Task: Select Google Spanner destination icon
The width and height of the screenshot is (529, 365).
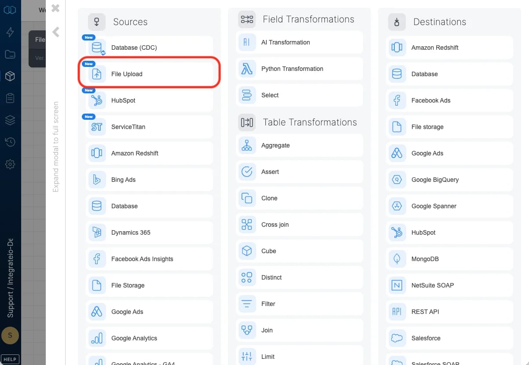Action: click(397, 206)
